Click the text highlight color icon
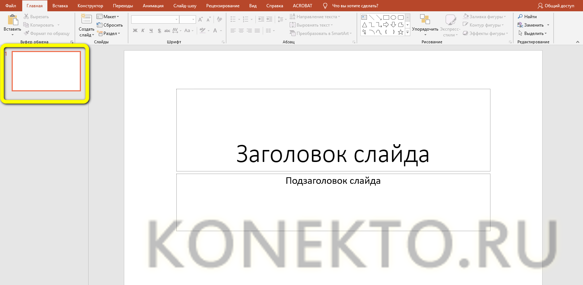Screen dimensions: 583x285 point(203,31)
